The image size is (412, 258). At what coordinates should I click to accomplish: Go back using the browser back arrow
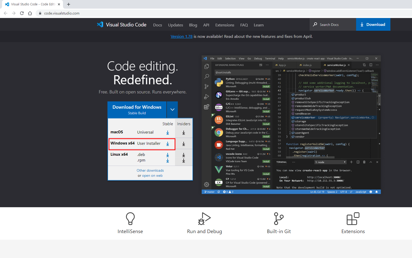pyautogui.click(x=6, y=13)
